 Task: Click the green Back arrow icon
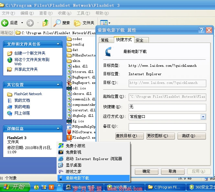pos(5,23)
